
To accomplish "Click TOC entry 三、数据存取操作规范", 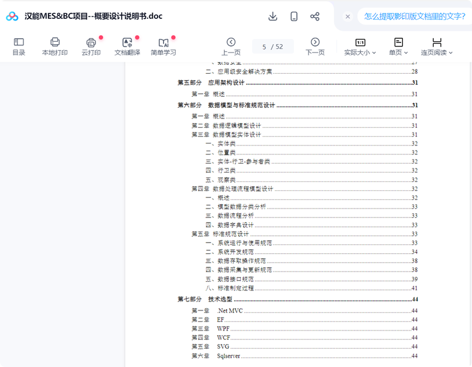I will tap(312, 261).
